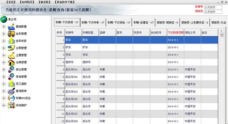This screenshot has width=228, height=124.
Task: Expand the 合同管理 tree node
Action: (4, 48)
